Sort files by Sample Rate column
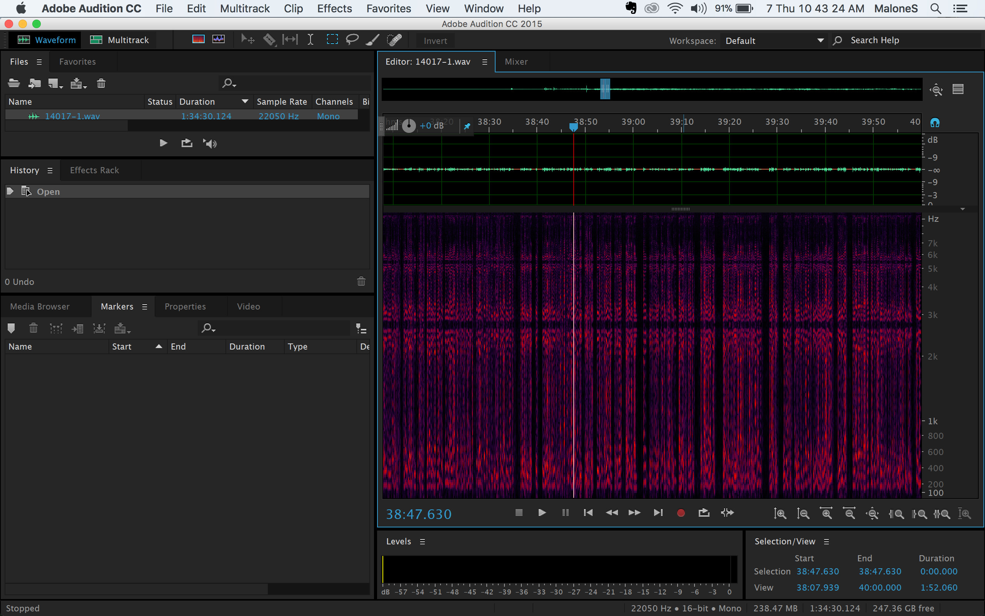The width and height of the screenshot is (985, 616). (282, 102)
